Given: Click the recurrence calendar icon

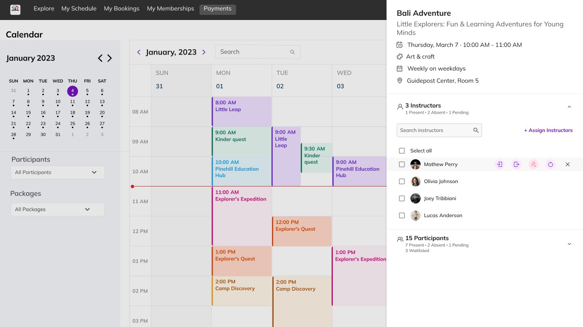Looking at the screenshot, I should 400,69.
